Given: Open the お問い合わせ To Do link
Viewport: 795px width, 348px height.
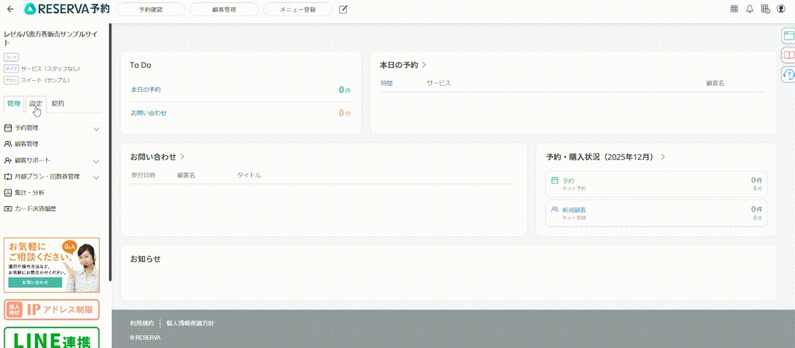Looking at the screenshot, I should click(148, 113).
